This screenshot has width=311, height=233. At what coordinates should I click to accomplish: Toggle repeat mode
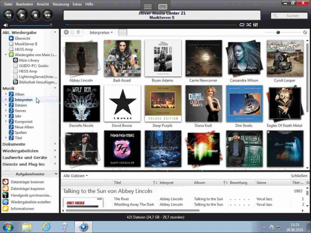(242, 25)
